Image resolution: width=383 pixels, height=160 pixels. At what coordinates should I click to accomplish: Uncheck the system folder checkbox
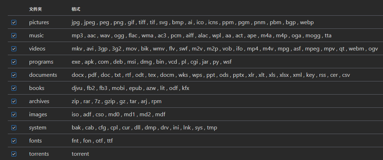point(14,128)
